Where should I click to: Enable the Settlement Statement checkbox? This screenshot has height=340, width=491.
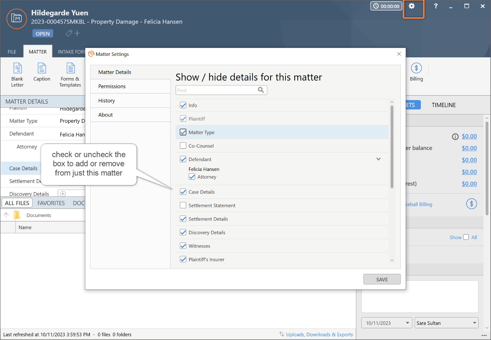[x=183, y=205]
